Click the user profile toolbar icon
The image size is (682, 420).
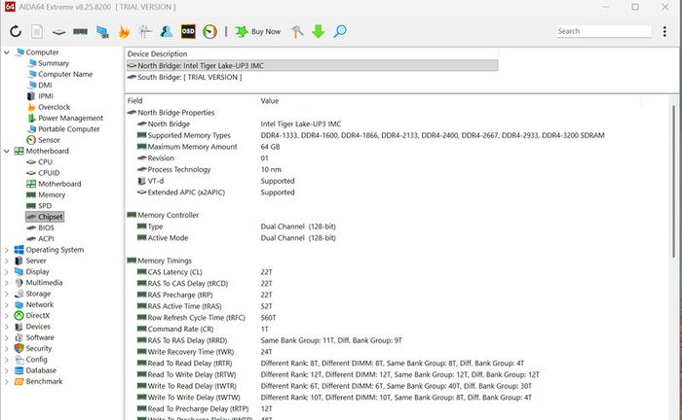click(x=167, y=31)
